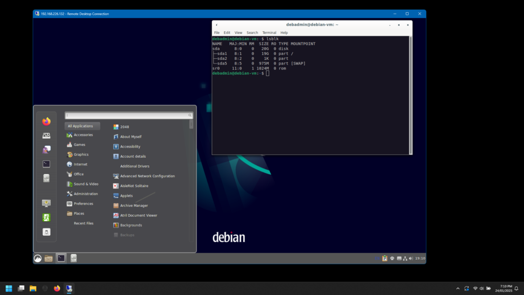Image resolution: width=524 pixels, height=295 pixels.
Task: Select the Games category in the menu
Action: (77, 144)
